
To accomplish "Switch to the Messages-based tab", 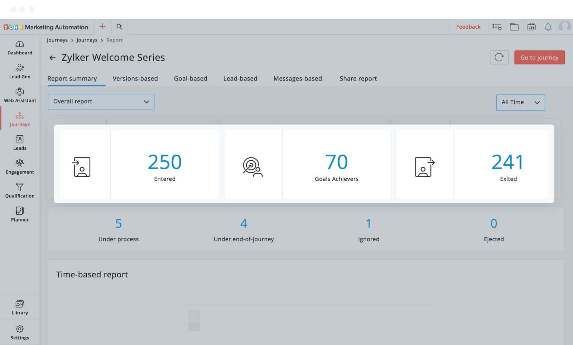I will (298, 78).
